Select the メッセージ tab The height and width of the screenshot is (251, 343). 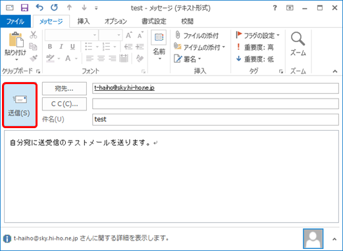pos(51,22)
